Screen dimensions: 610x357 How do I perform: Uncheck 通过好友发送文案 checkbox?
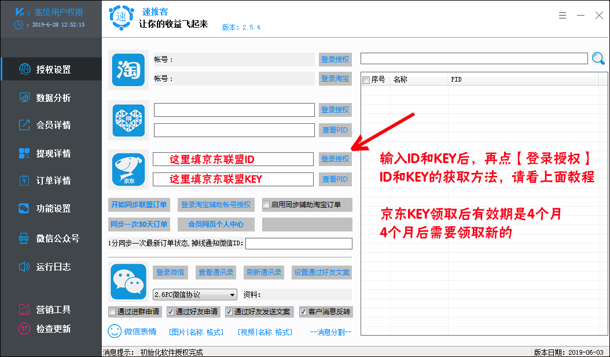coord(229,311)
